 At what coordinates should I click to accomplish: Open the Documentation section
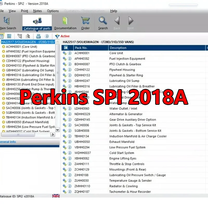65,23
